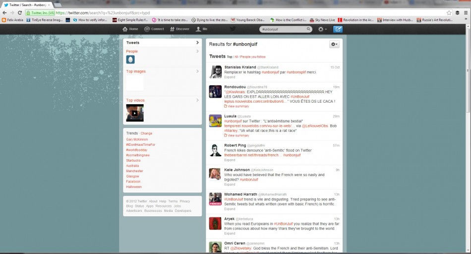Open the Me nav item

(x=202, y=29)
